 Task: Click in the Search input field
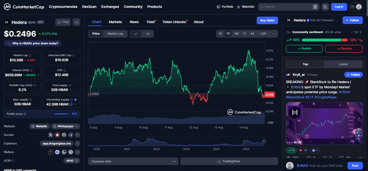289,7
